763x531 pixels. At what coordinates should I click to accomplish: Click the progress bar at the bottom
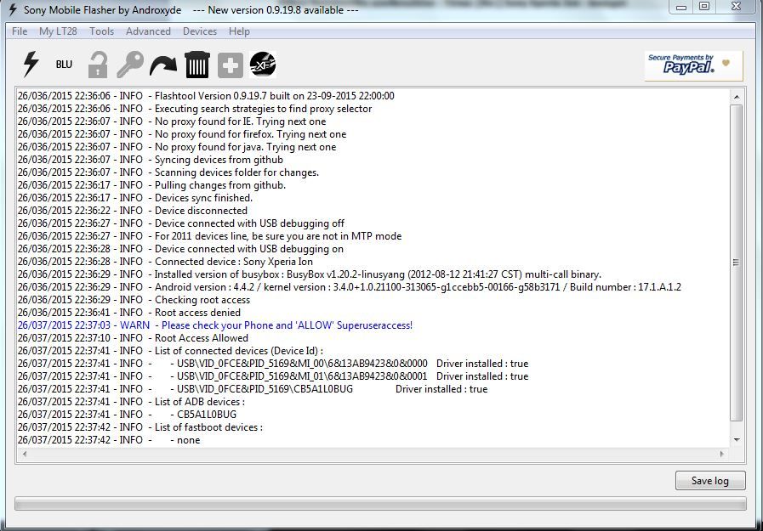pos(380,503)
